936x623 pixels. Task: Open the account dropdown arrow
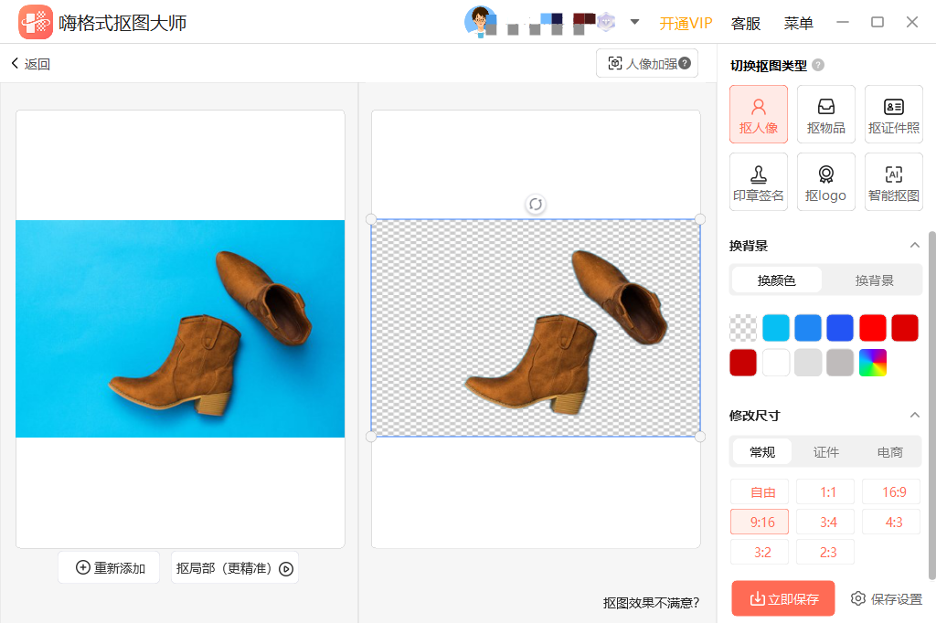pos(634,22)
